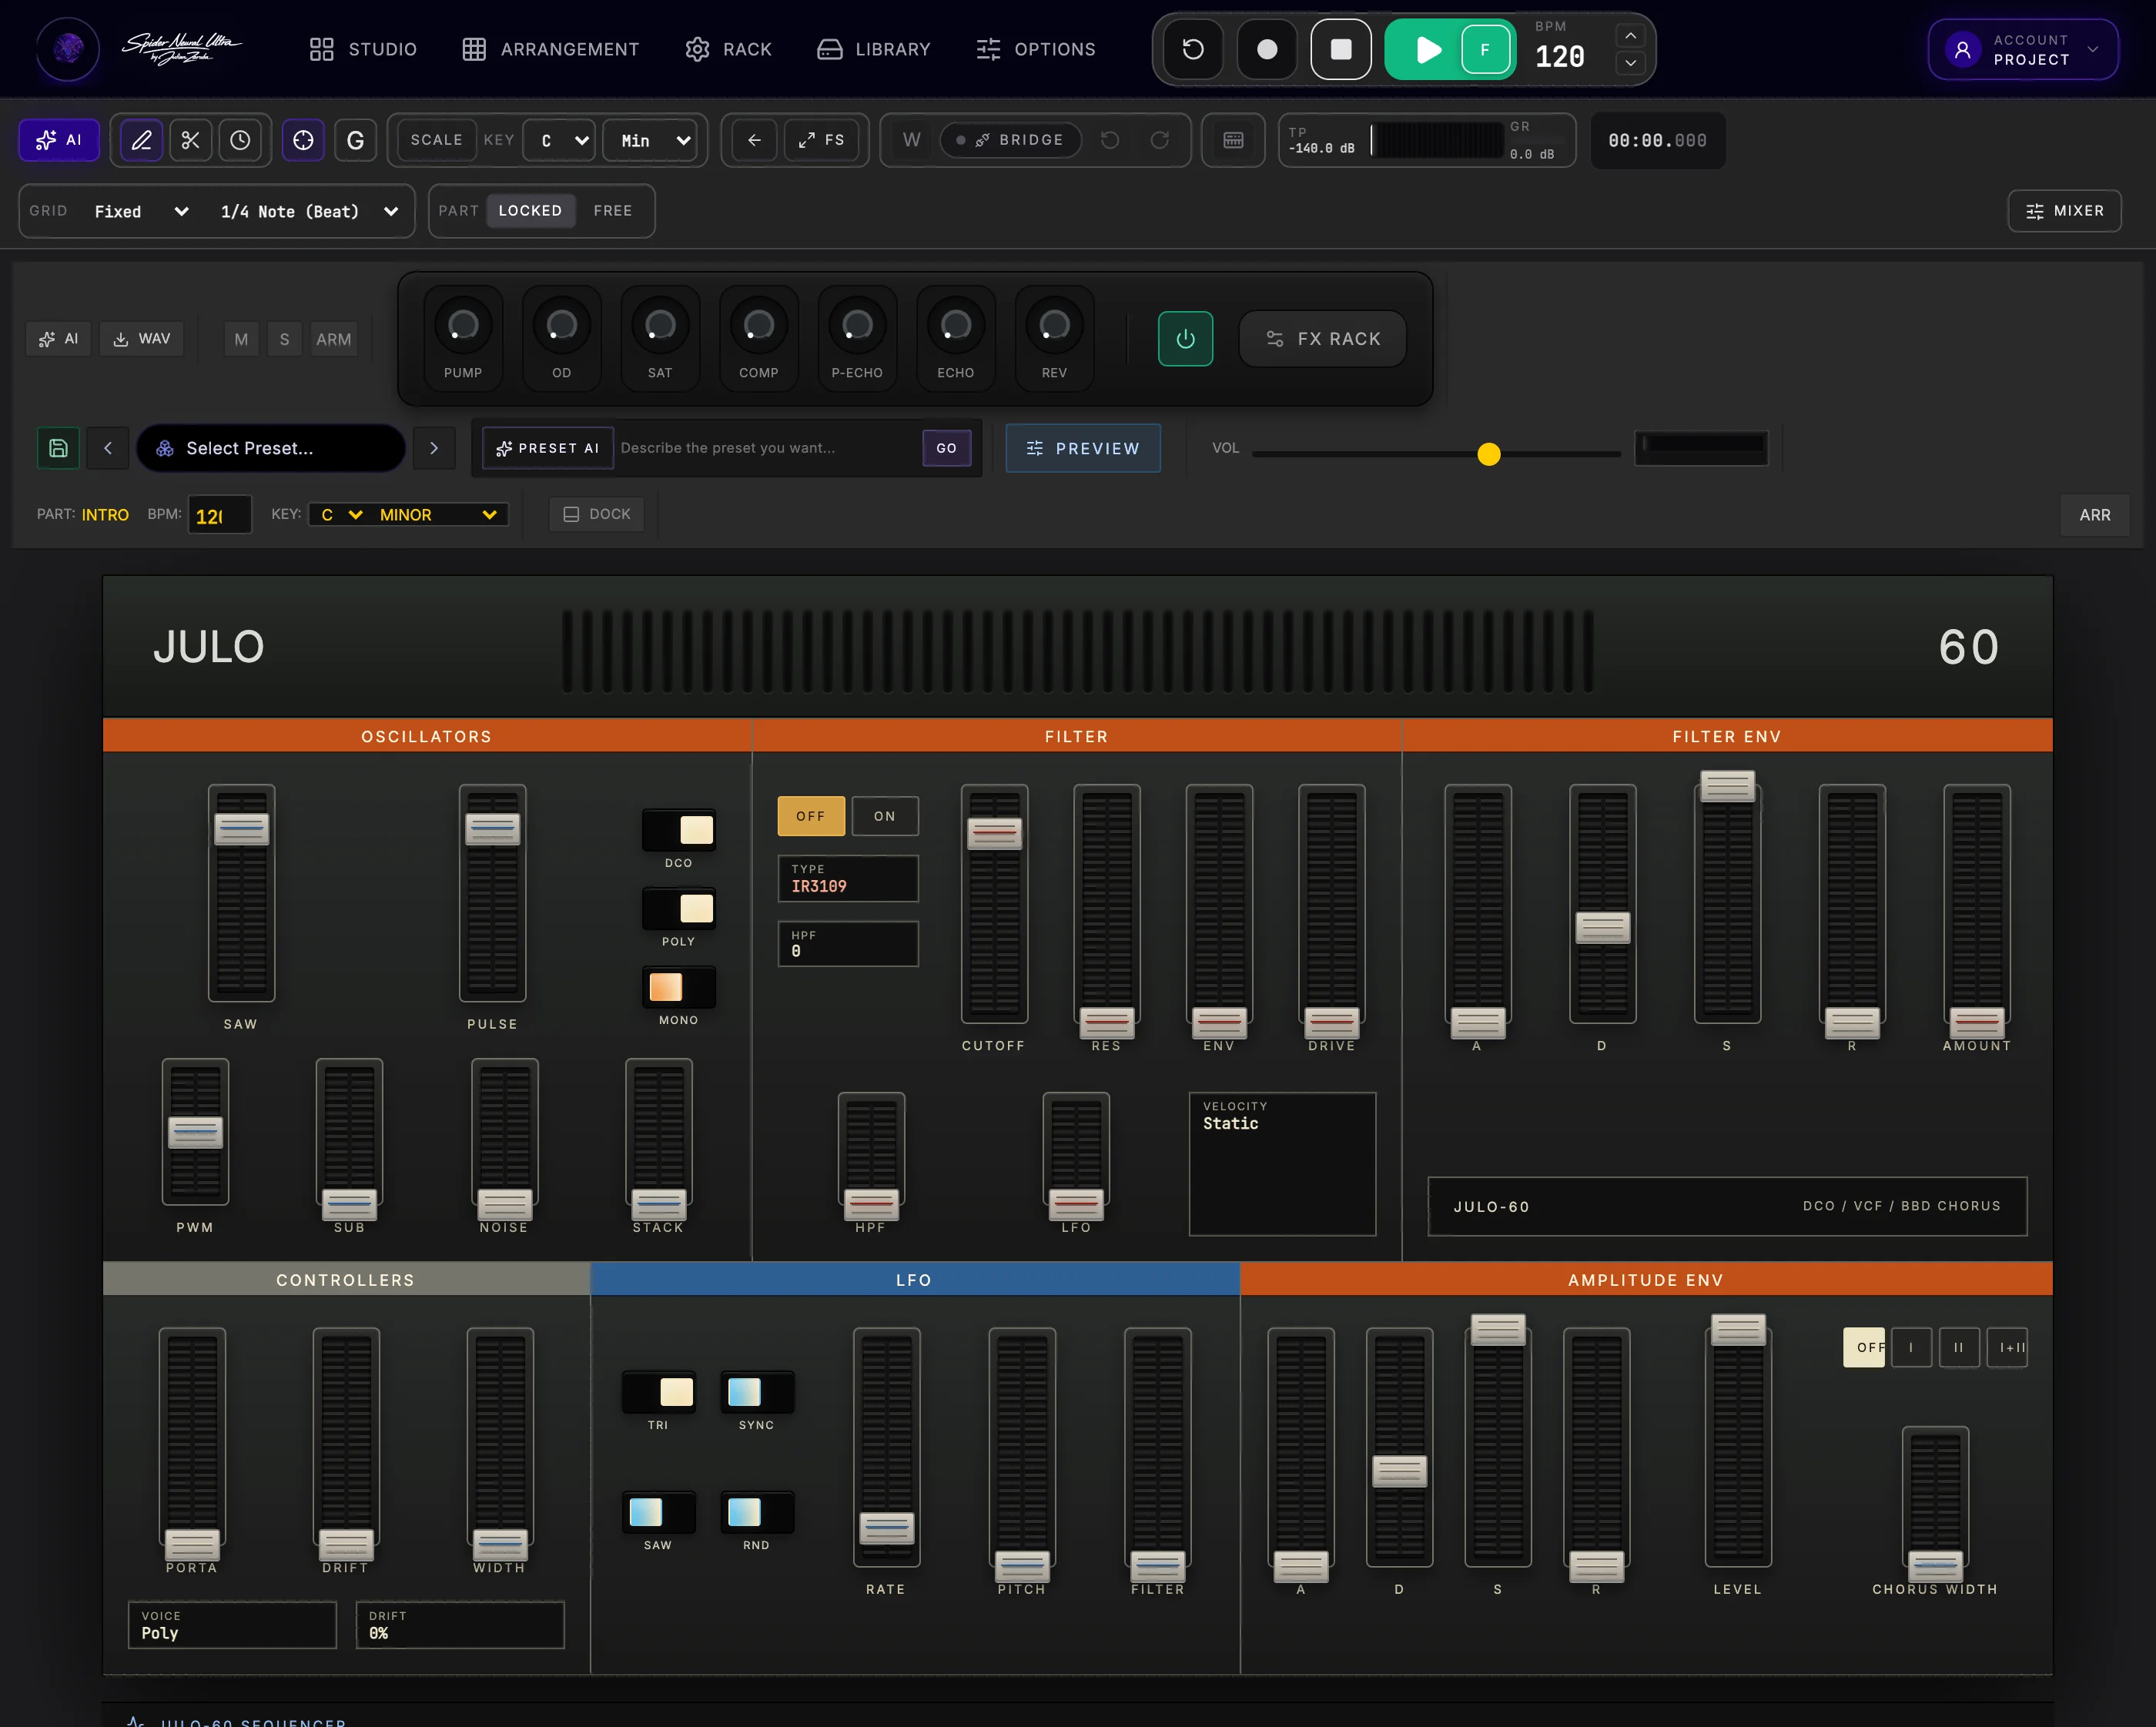Go to the previous preset
The image size is (2156, 1727).
[108, 448]
